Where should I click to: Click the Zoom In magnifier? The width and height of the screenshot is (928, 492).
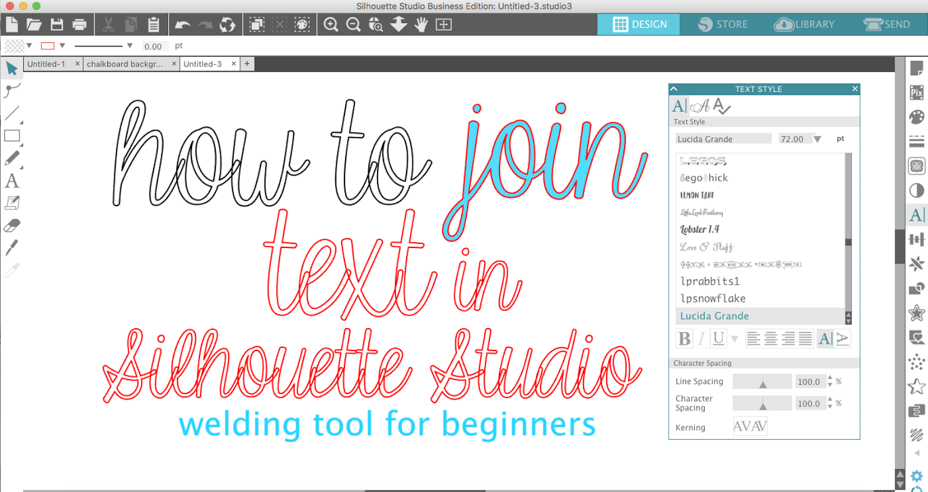click(331, 24)
